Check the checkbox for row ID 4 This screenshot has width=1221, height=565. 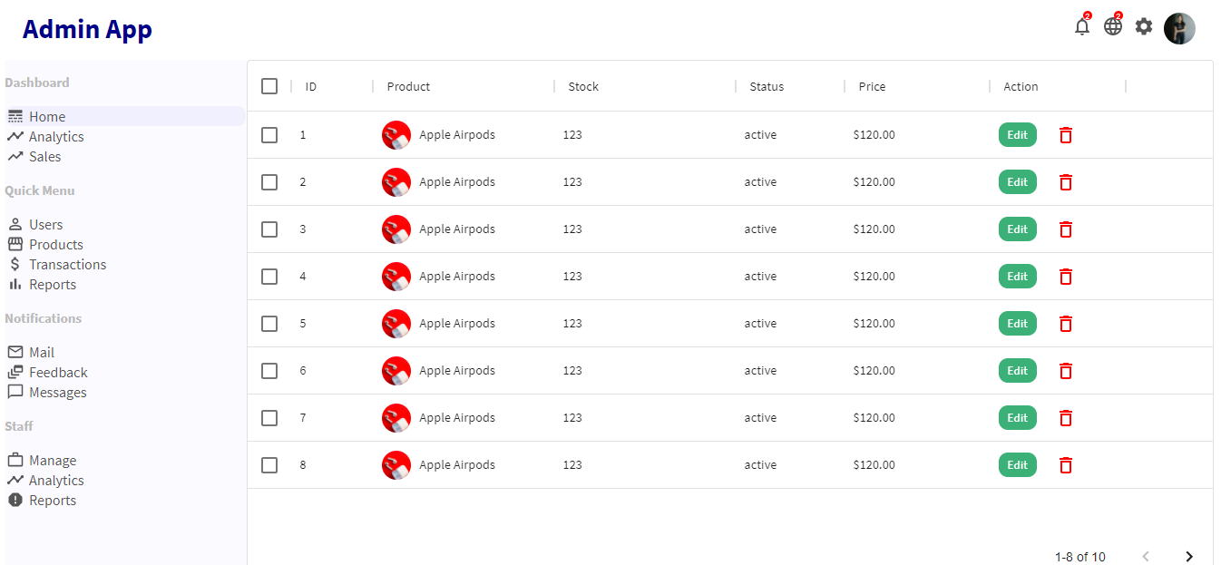[269, 277]
